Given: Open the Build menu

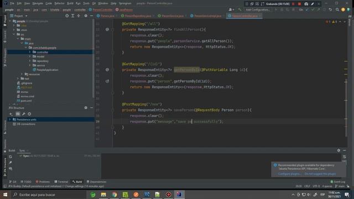Looking at the screenshot, I should coord(70,3).
